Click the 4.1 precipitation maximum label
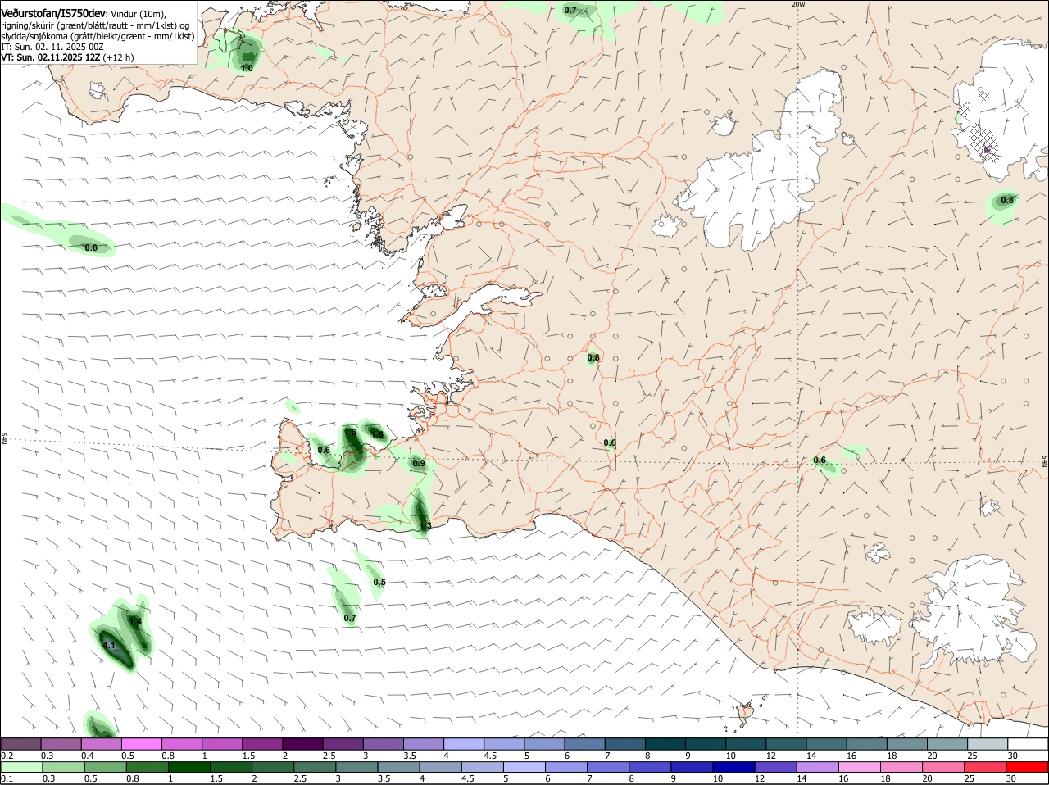The width and height of the screenshot is (1049, 785). click(x=109, y=646)
